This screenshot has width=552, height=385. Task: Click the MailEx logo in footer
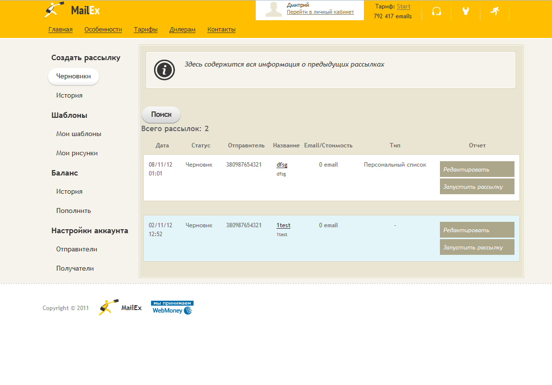tap(120, 308)
